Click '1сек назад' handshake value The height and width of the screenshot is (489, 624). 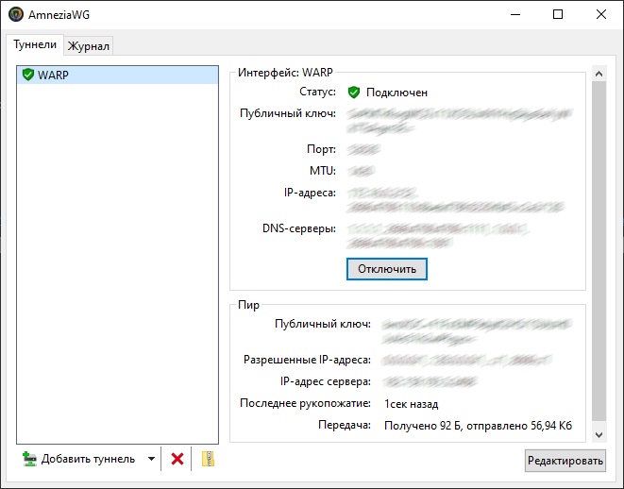coord(411,404)
